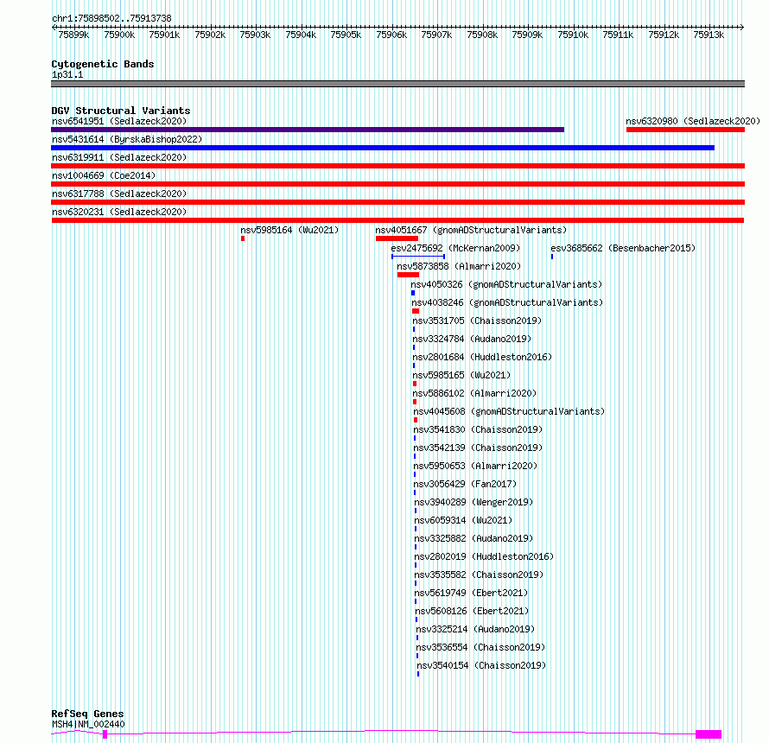The height and width of the screenshot is (743, 769).
Task: Open nsv3325214 (Audano2019) variant
Action: click(476, 629)
